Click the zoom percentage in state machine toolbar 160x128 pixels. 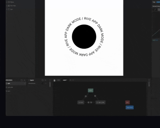coord(58,80)
